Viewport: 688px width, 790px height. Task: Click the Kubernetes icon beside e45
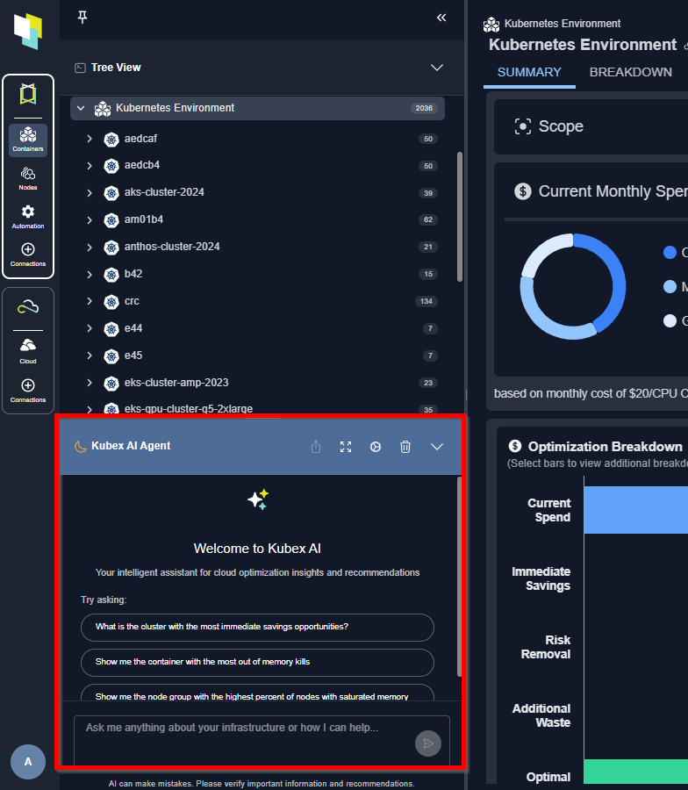point(111,356)
